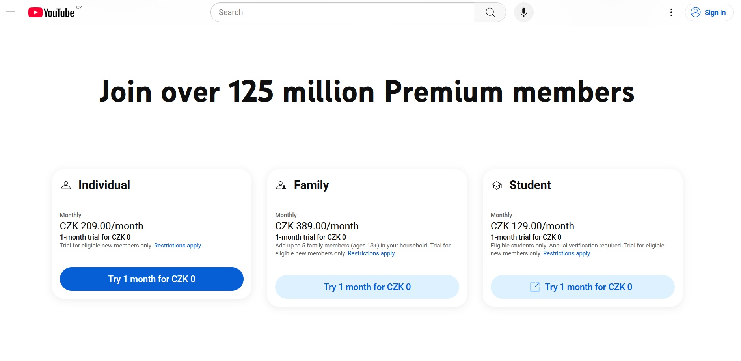Open Restrictions apply link in Individual card
741x361 pixels.
(178, 246)
